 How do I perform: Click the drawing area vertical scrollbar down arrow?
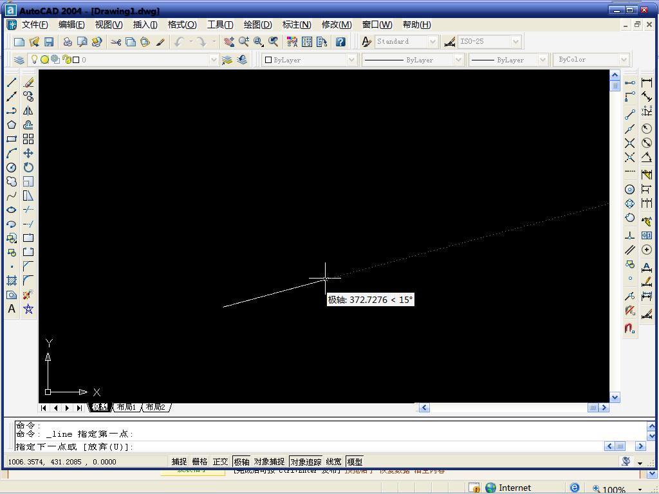pyautogui.click(x=615, y=398)
